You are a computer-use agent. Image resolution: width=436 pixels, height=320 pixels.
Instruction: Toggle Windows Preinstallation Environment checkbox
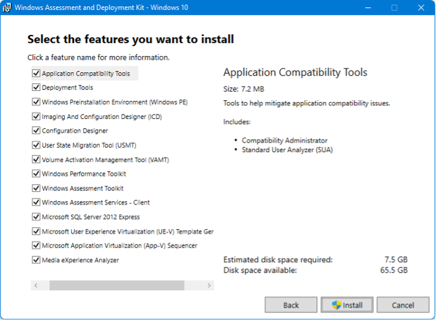click(36, 102)
